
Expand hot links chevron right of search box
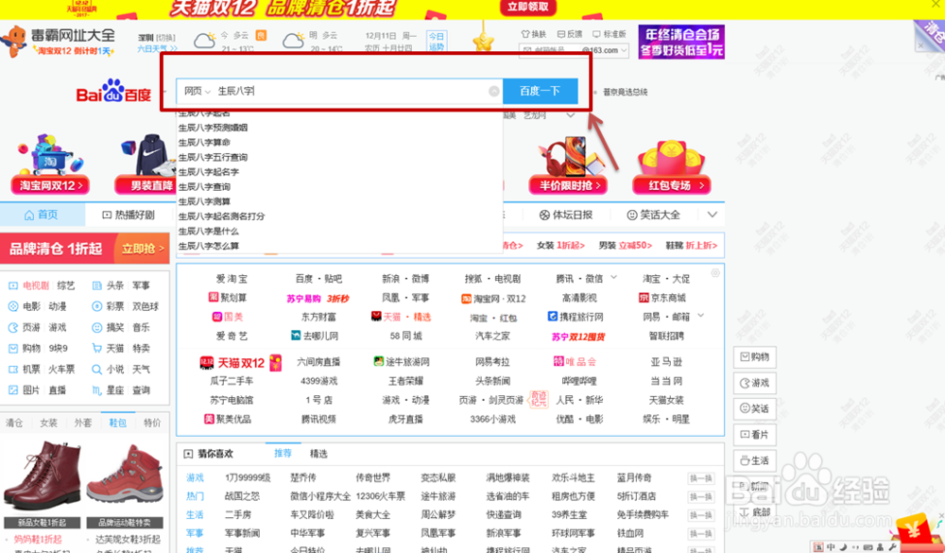pyautogui.click(x=571, y=115)
